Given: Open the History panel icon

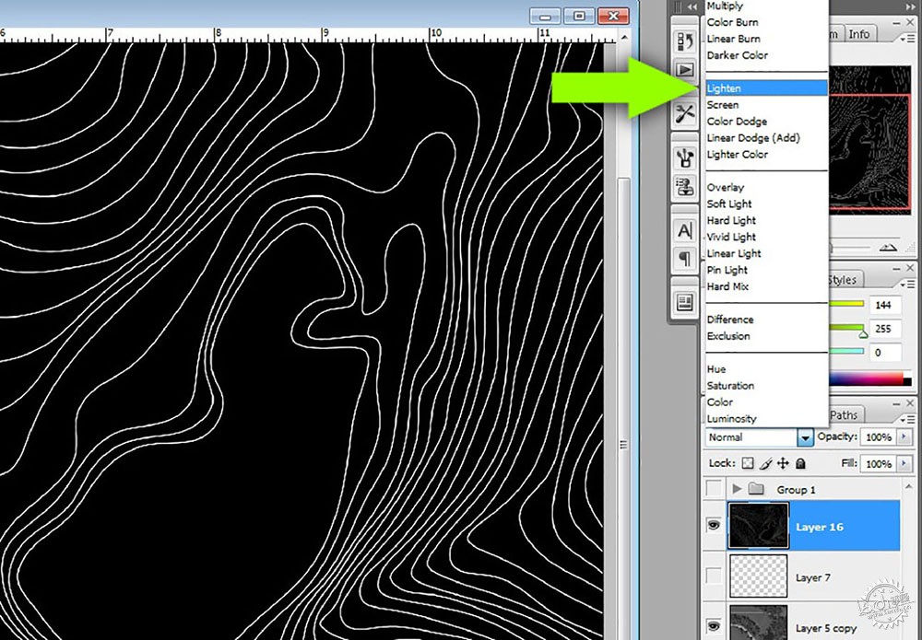Looking at the screenshot, I should coord(685,41).
